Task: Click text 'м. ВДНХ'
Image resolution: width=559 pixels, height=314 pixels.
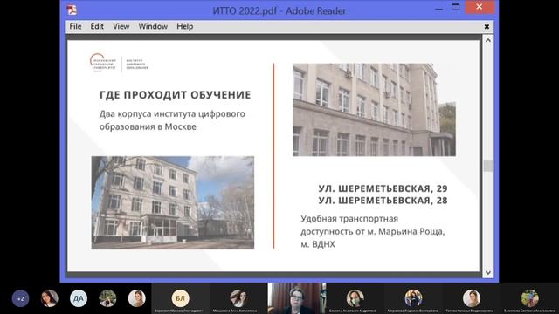Action: click(x=318, y=244)
